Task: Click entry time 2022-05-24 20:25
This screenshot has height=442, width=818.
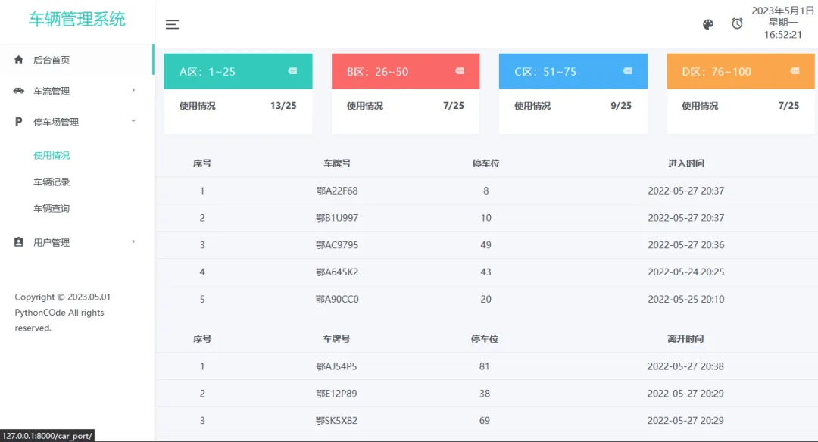Action: click(686, 272)
